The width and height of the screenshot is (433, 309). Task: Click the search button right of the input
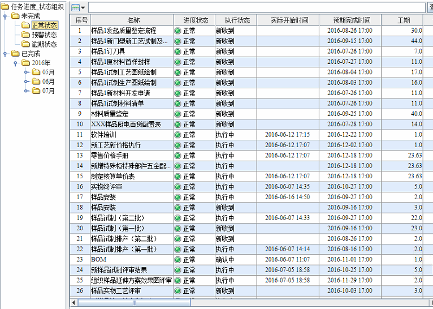click(430, 7)
